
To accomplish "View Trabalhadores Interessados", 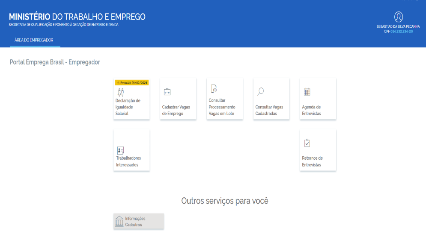I will coord(131,150).
